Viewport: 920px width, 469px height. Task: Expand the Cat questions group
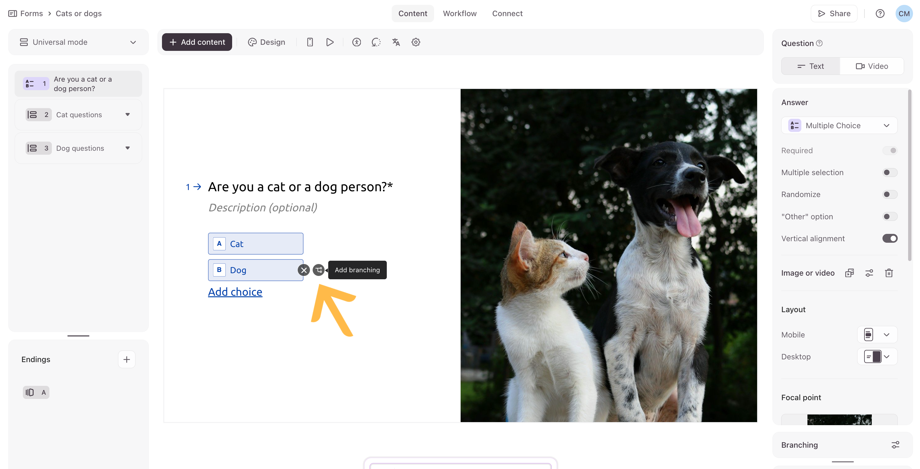click(x=128, y=115)
